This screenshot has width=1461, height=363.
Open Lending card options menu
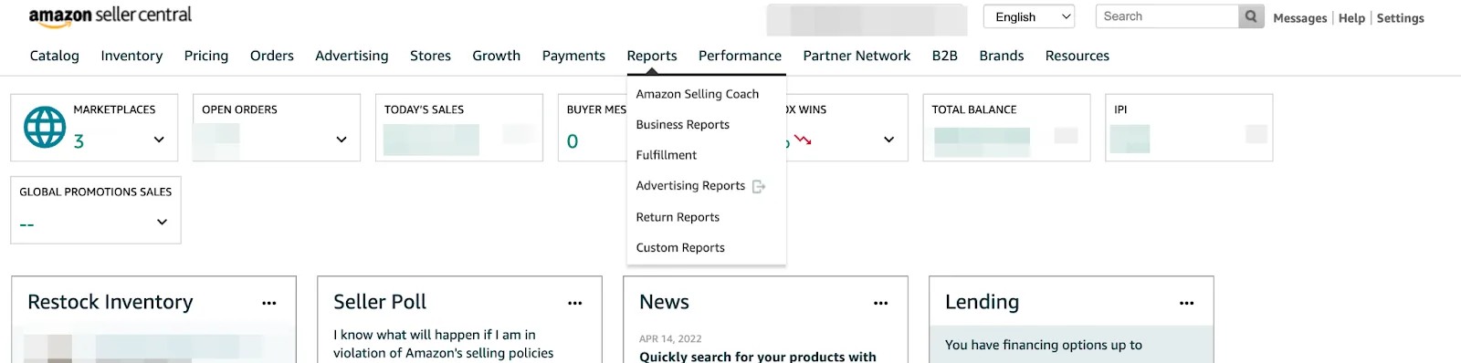pos(1187,303)
